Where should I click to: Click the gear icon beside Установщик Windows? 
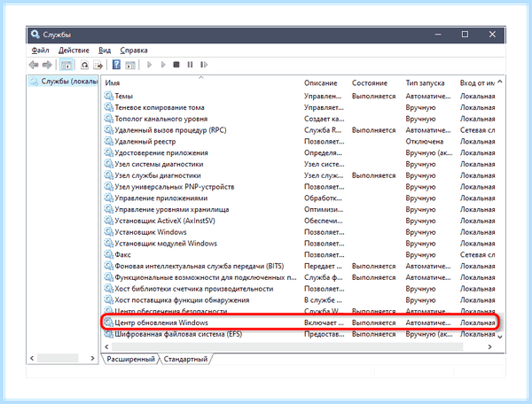(108, 232)
